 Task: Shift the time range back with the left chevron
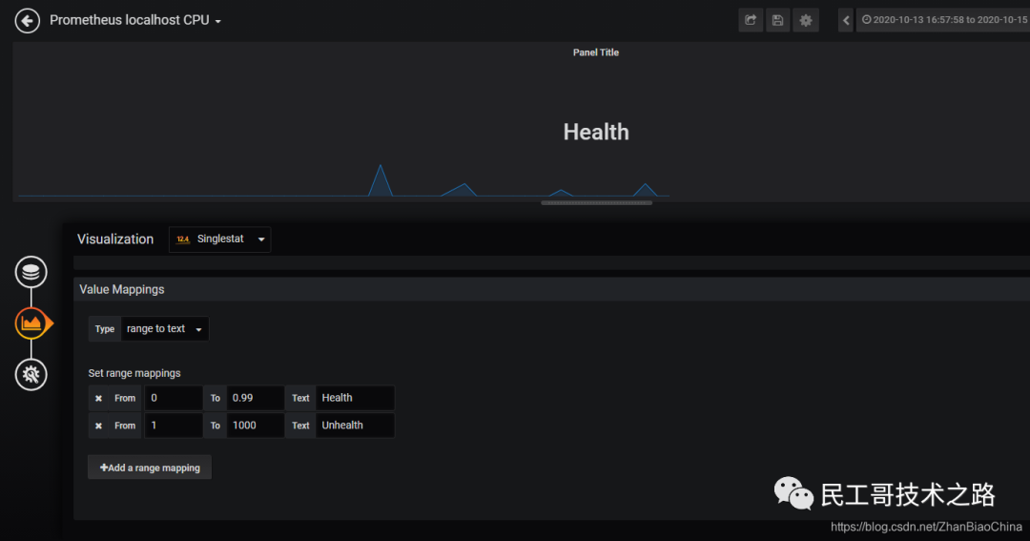tap(846, 20)
